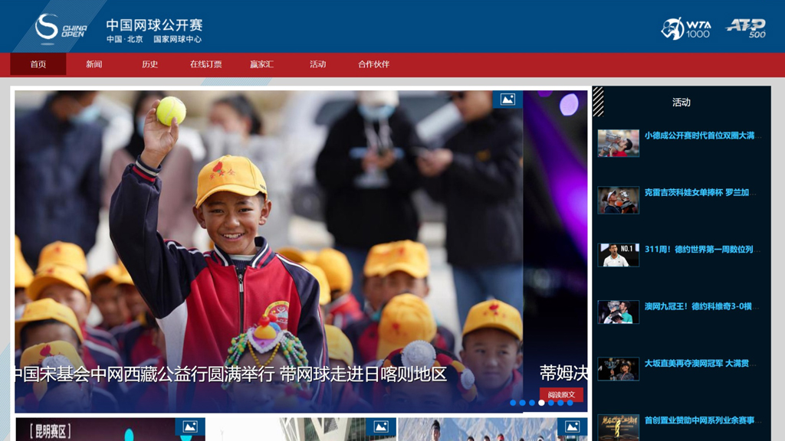Go to 在线订票 in the navigation bar
This screenshot has width=785, height=441.
click(x=205, y=64)
